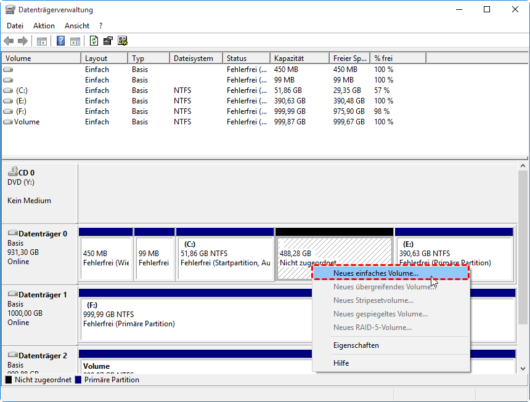Select the 450 MB partition block on Datenträger 0
530x402 pixels.
(106, 254)
